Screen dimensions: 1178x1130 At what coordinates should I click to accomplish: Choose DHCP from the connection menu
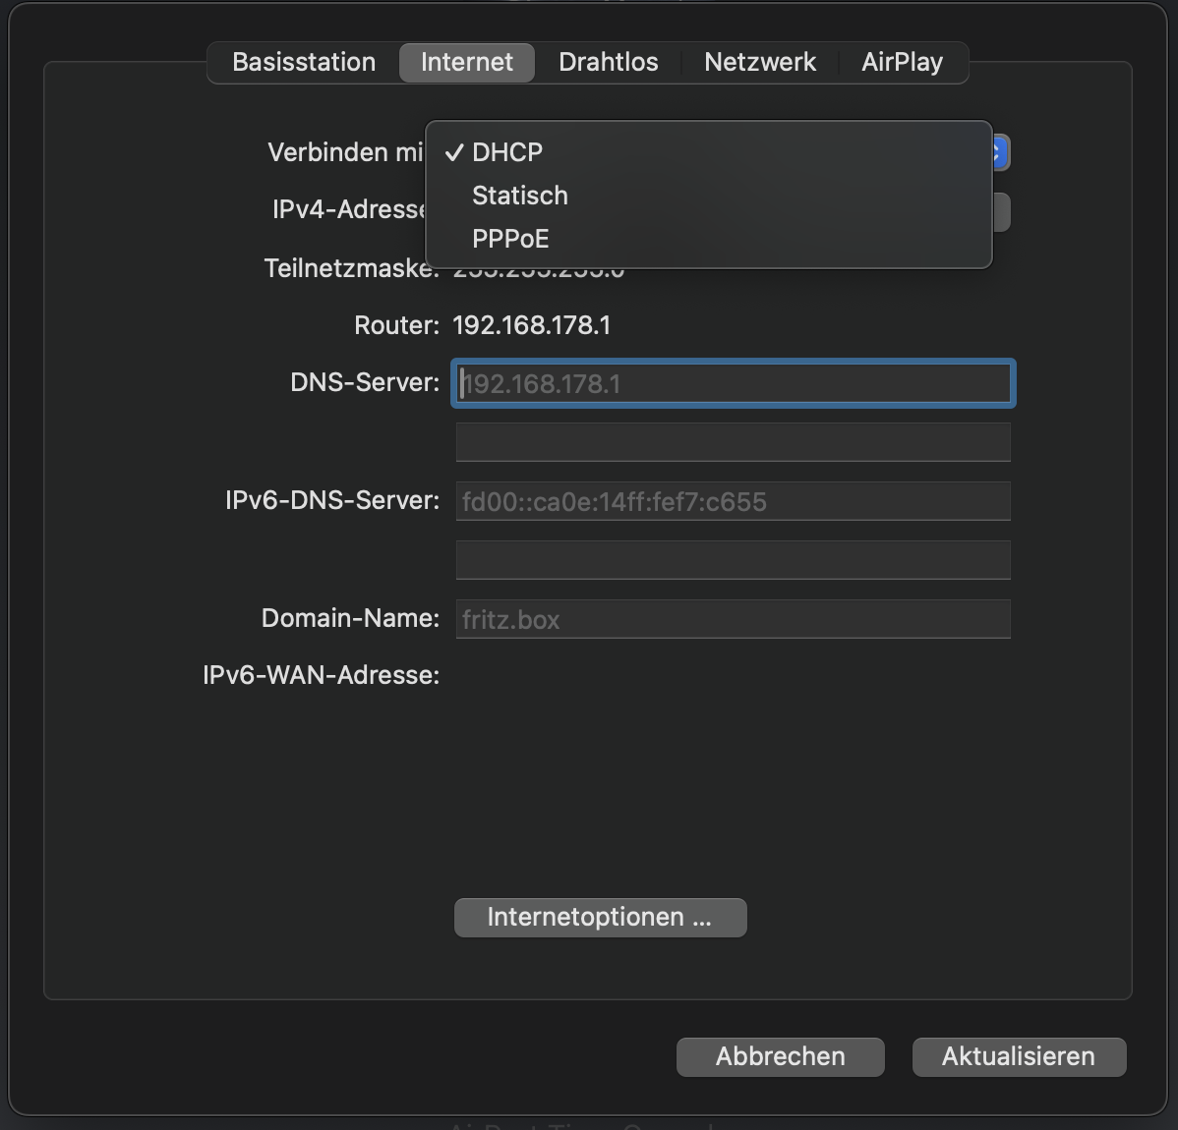tap(507, 152)
